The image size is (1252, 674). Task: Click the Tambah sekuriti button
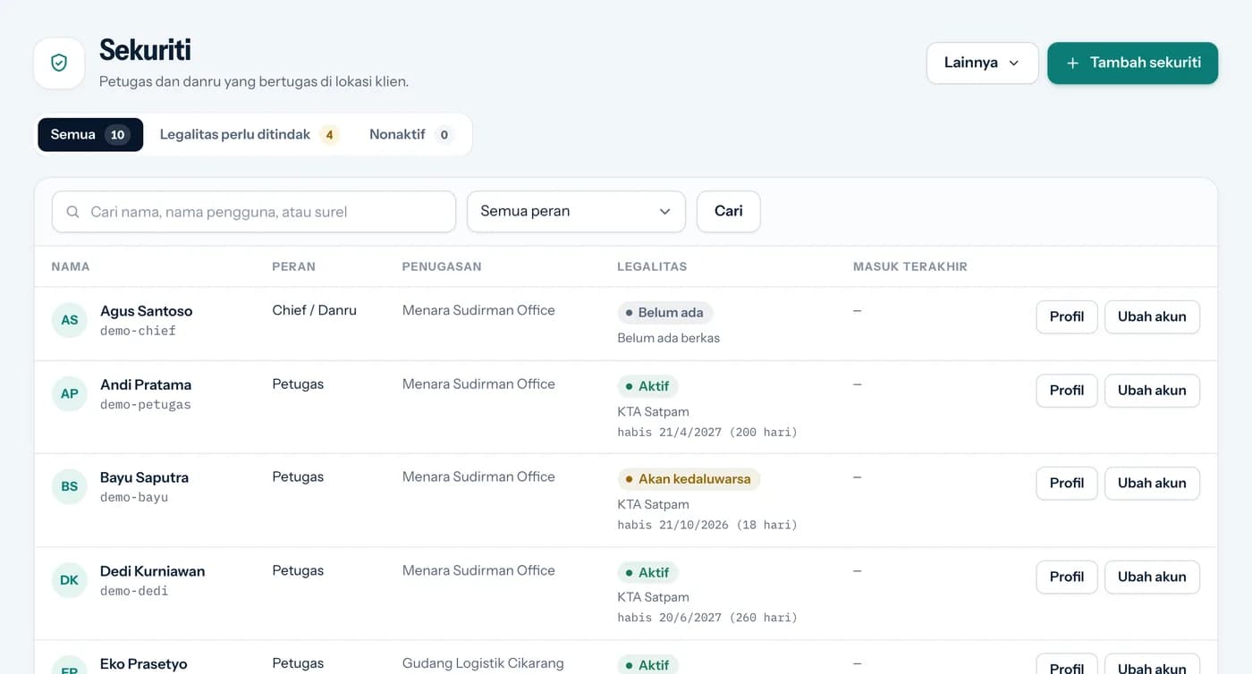1132,63
